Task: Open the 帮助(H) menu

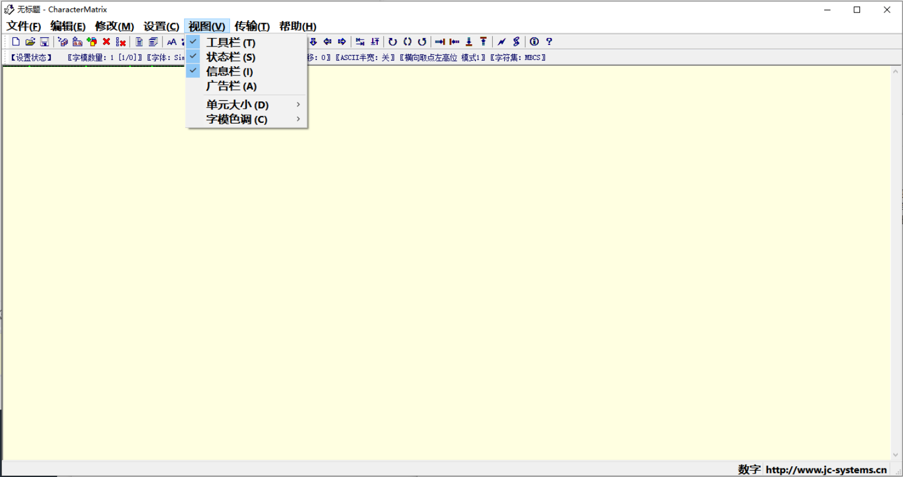Action: (x=298, y=27)
